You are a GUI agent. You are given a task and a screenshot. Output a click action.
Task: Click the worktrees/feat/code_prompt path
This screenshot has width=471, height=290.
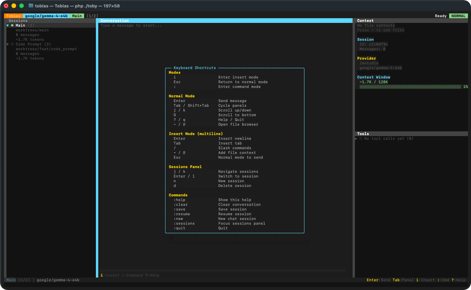point(46,49)
